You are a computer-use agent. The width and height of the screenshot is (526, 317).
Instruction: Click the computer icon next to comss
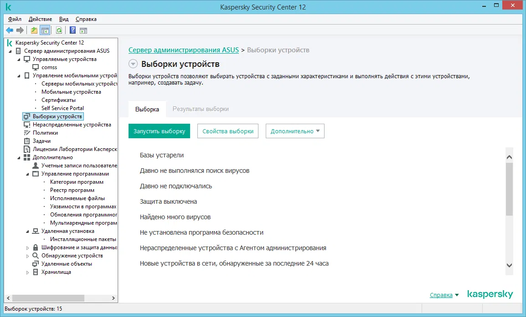36,67
